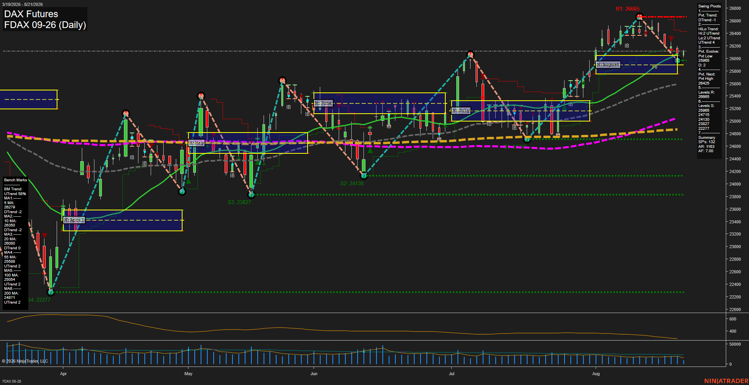Click the 5 MA: 26279 value
The height and width of the screenshot is (385, 749).
(x=9, y=205)
